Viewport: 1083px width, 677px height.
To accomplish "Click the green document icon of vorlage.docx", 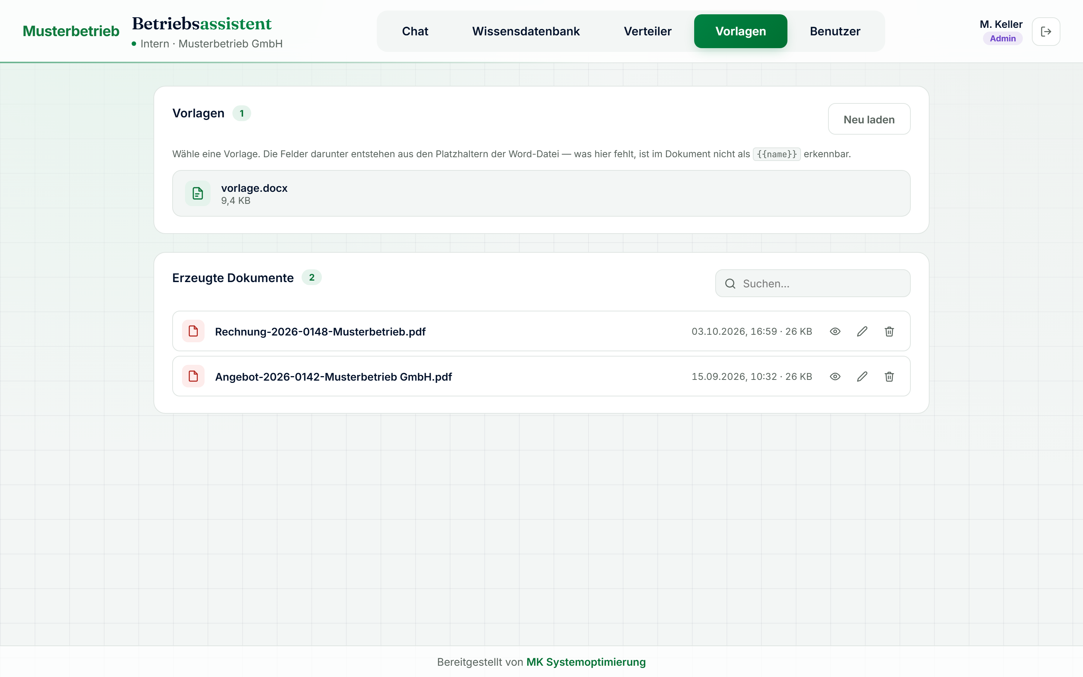I will pyautogui.click(x=198, y=193).
